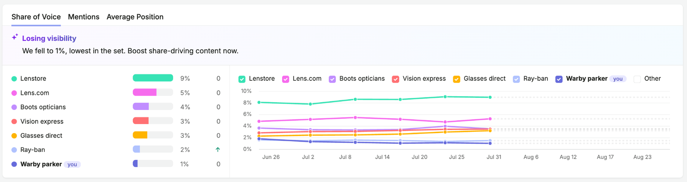
Task: Select Warby parker in the brand list
Action: click(41, 164)
